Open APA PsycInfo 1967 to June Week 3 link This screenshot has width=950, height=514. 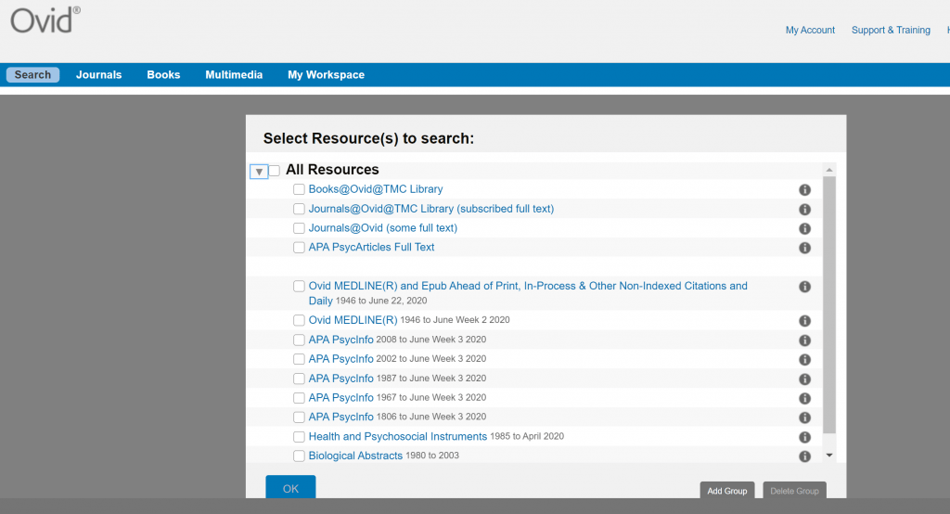point(341,398)
